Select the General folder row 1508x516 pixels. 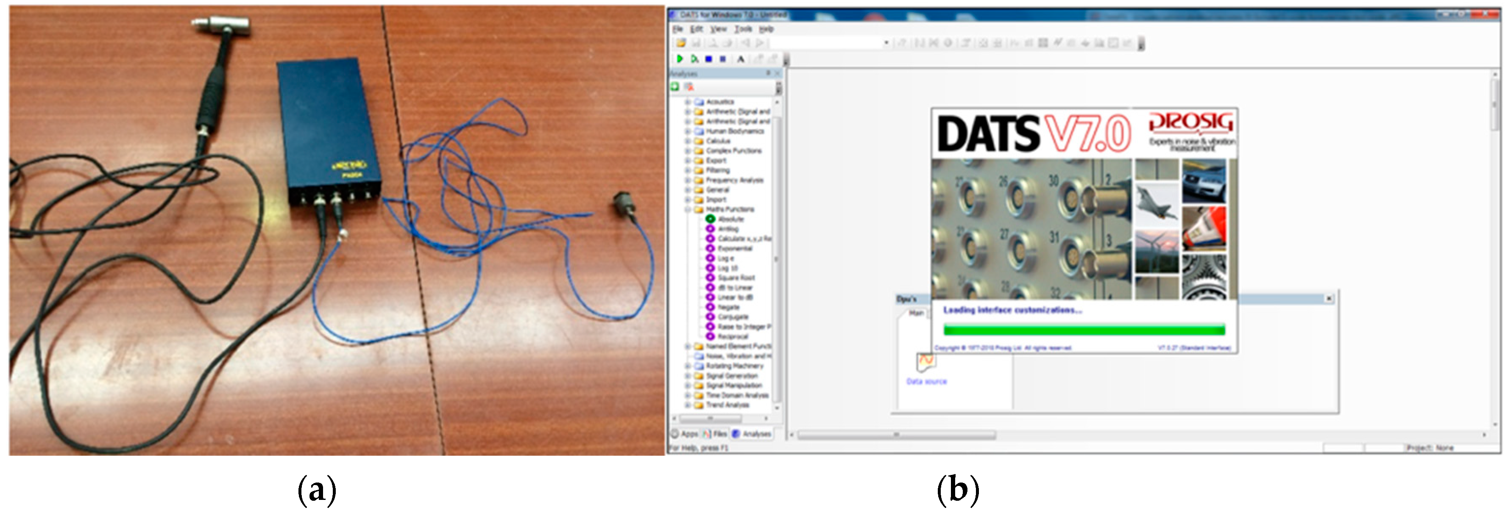click(712, 189)
